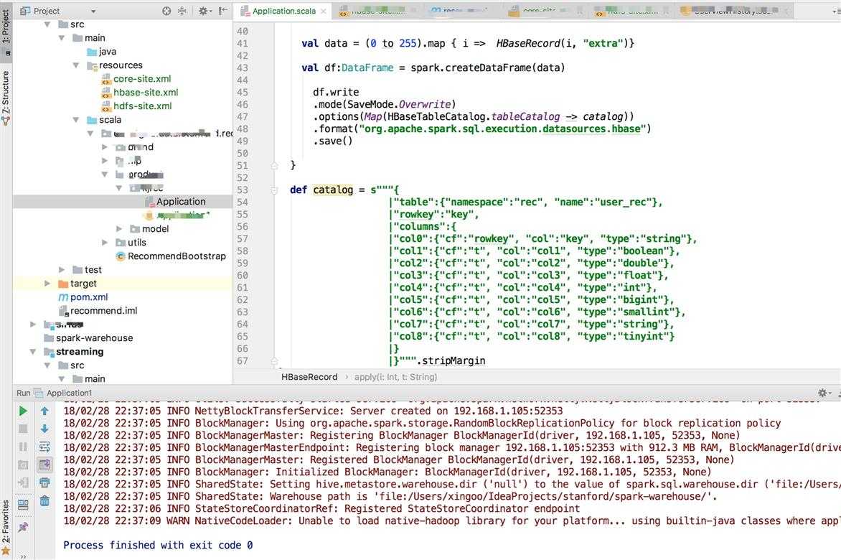841x560 pixels.
Task: Collapse the scala folder
Action: [75, 120]
